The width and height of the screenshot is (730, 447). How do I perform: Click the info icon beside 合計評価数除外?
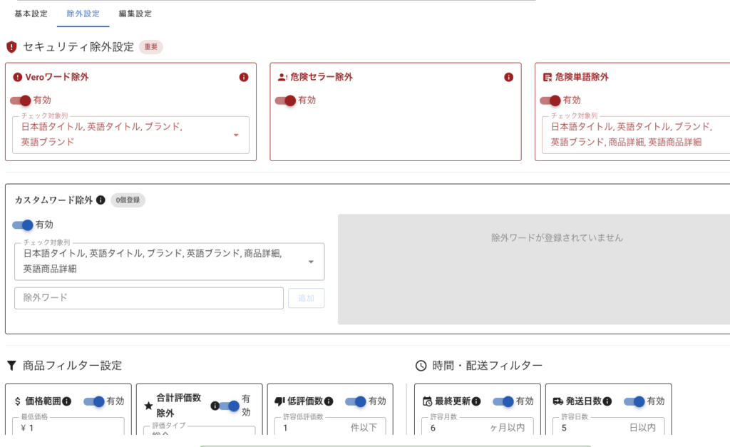point(215,406)
